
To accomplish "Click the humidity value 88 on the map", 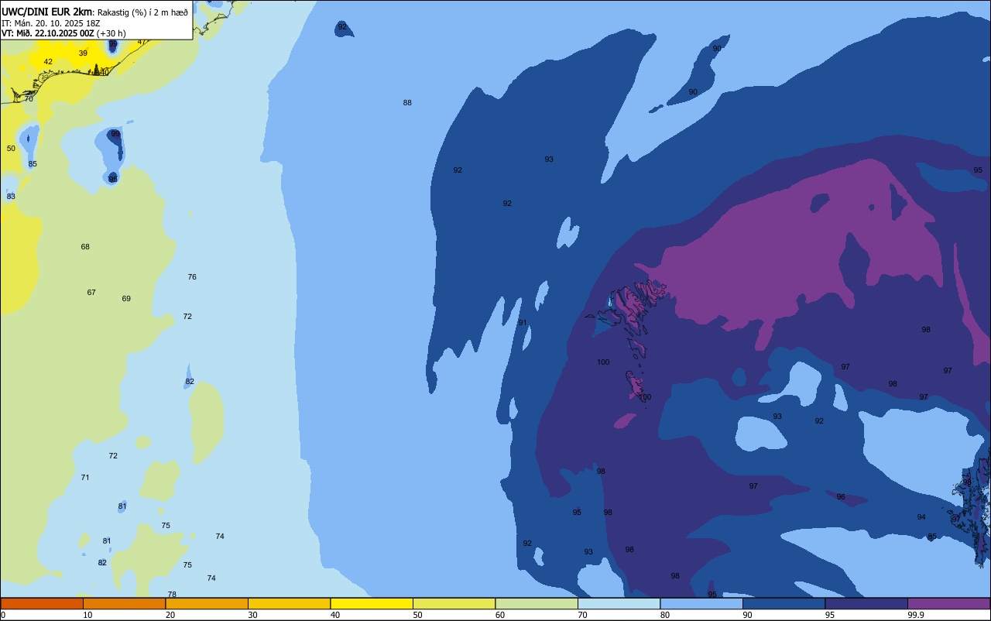I will 407,103.
